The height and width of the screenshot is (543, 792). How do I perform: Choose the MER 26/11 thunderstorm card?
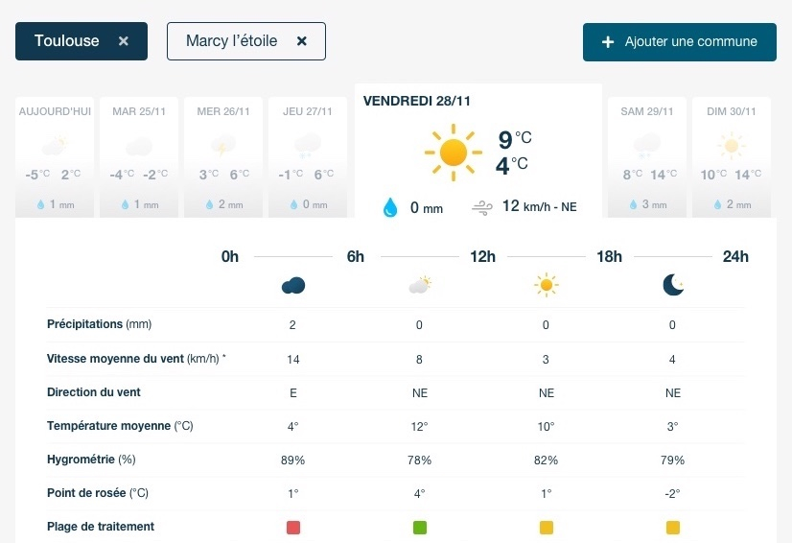click(223, 157)
